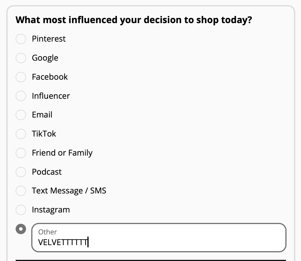The height and width of the screenshot is (261, 301).
Task: Click the Pinterest label text
Action: pos(49,39)
